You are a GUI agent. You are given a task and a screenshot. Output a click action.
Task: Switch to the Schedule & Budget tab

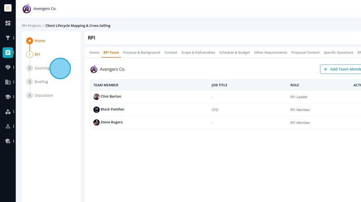[x=234, y=53]
